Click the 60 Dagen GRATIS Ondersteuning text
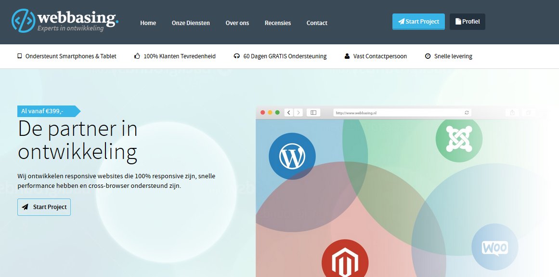 pos(285,56)
